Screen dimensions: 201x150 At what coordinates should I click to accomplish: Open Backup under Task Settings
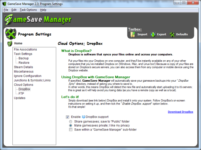[24, 58]
